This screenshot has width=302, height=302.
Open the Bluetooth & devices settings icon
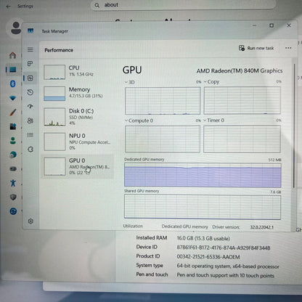click(x=13, y=83)
